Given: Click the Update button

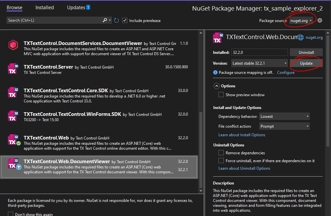Looking at the screenshot, I should [x=306, y=63].
